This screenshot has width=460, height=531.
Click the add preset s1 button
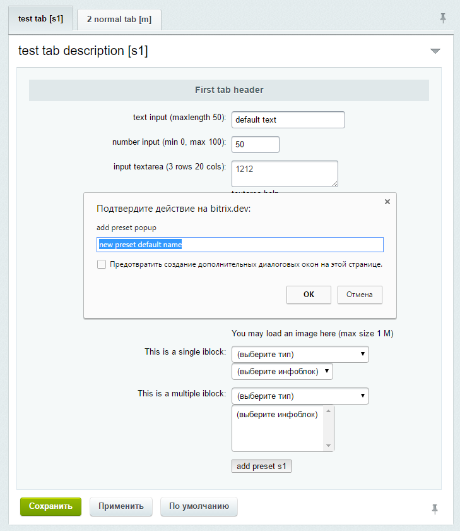(261, 466)
